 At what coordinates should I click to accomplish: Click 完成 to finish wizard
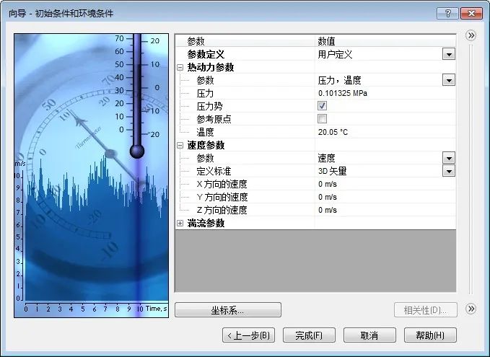click(308, 335)
